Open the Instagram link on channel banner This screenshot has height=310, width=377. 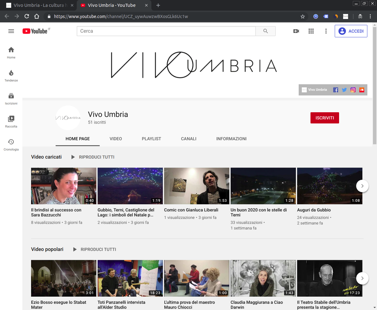click(x=353, y=90)
